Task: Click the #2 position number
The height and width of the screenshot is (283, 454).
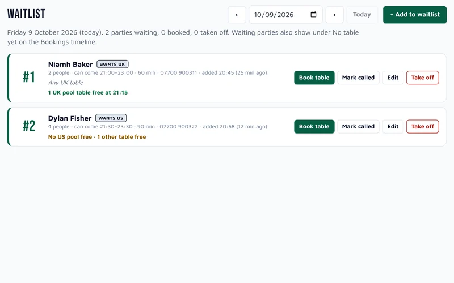Action: [x=29, y=126]
